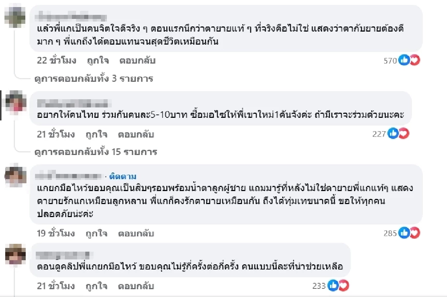Image resolution: width=447 pixels, height=297 pixels.
Task: Click the thumbs-up reaction icon near 285
Action: [404, 233]
